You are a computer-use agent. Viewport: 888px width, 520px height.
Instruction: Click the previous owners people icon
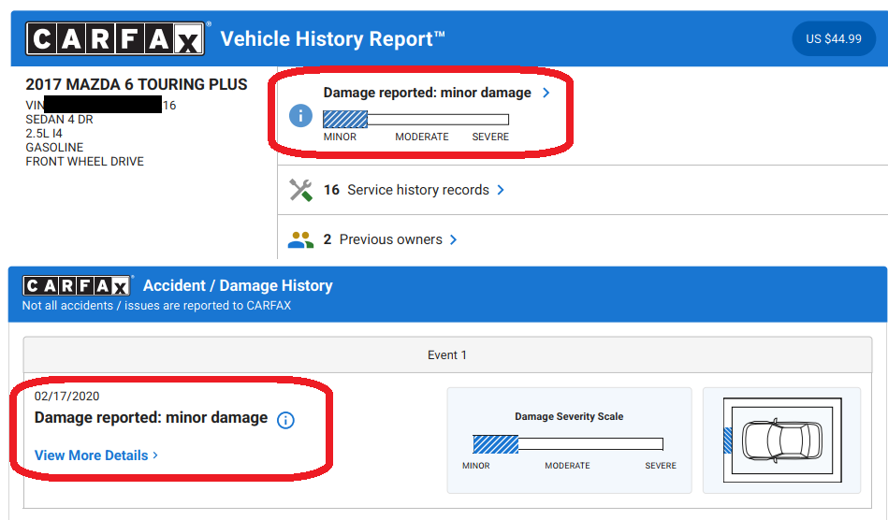300,240
